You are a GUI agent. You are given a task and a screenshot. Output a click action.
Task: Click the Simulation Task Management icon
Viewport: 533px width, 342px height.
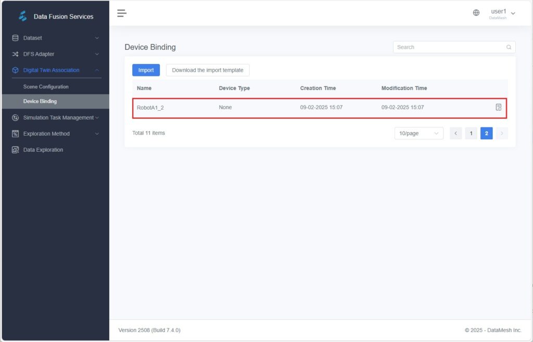click(x=15, y=117)
